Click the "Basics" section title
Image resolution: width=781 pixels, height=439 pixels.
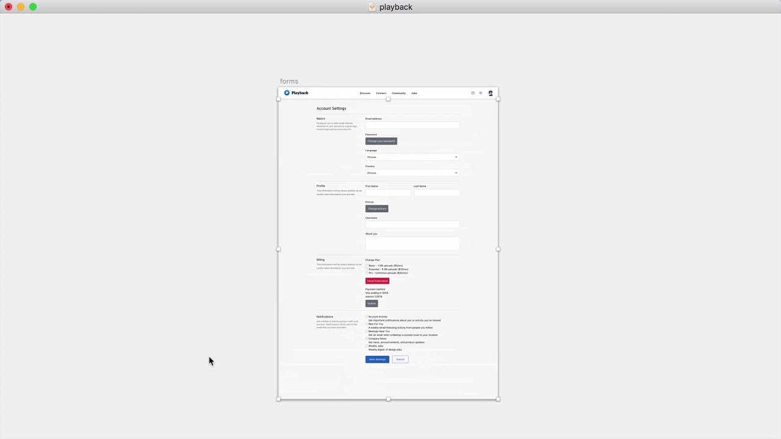[x=321, y=118]
